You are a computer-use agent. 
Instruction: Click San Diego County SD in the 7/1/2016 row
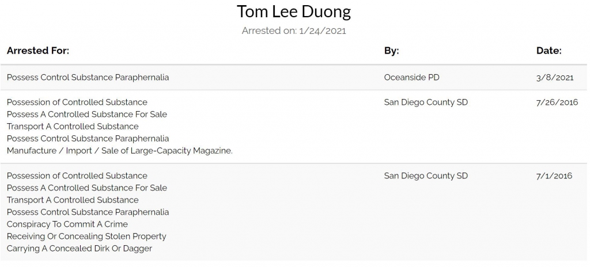tap(426, 176)
